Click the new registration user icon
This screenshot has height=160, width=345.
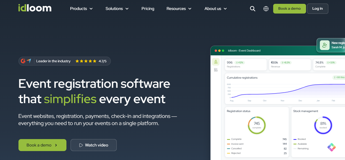point(325,45)
